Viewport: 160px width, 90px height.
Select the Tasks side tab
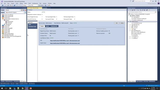32,24
